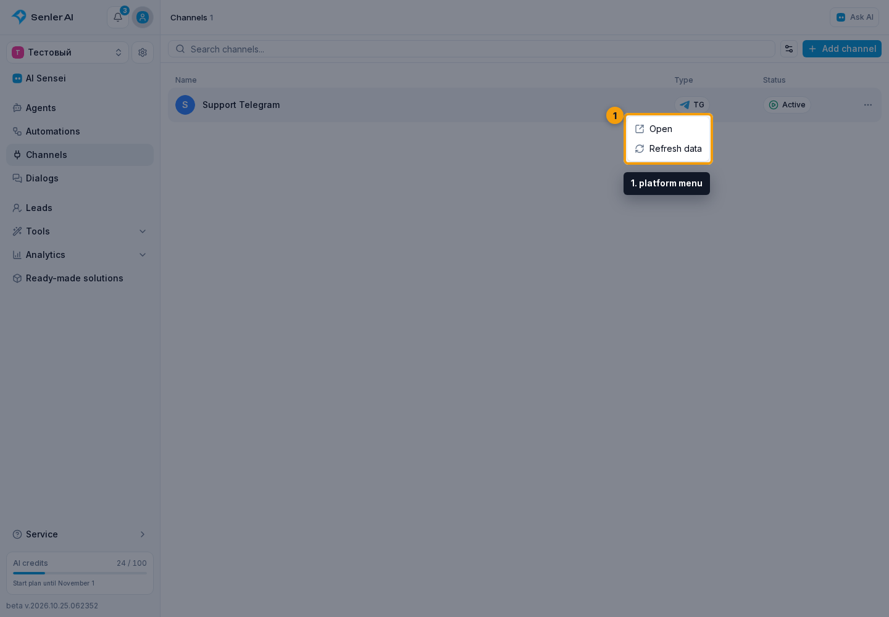
Task: Open the user profile avatar
Action: 143,17
